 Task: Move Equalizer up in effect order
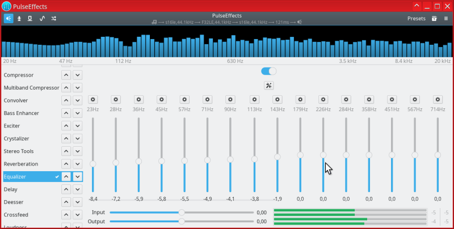(x=66, y=177)
